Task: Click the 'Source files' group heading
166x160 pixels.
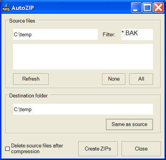Action: tap(22, 21)
